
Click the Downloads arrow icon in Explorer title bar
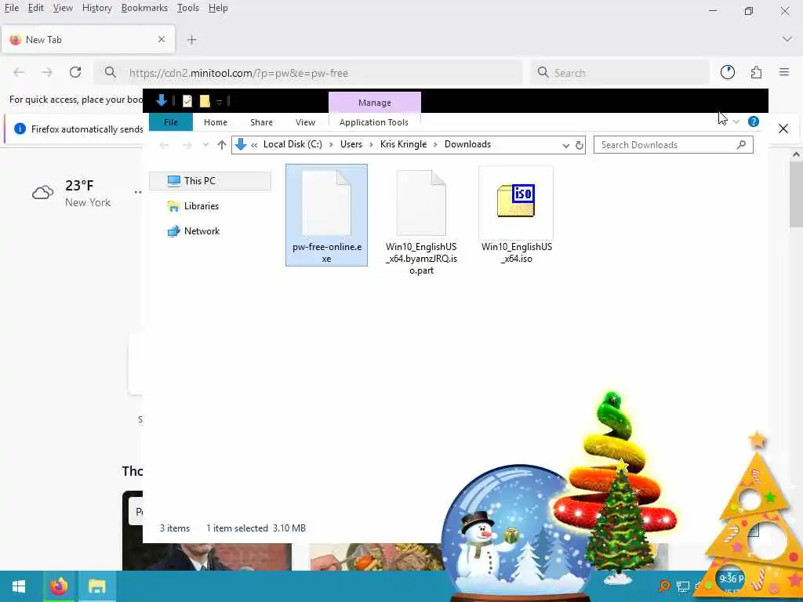tap(162, 100)
